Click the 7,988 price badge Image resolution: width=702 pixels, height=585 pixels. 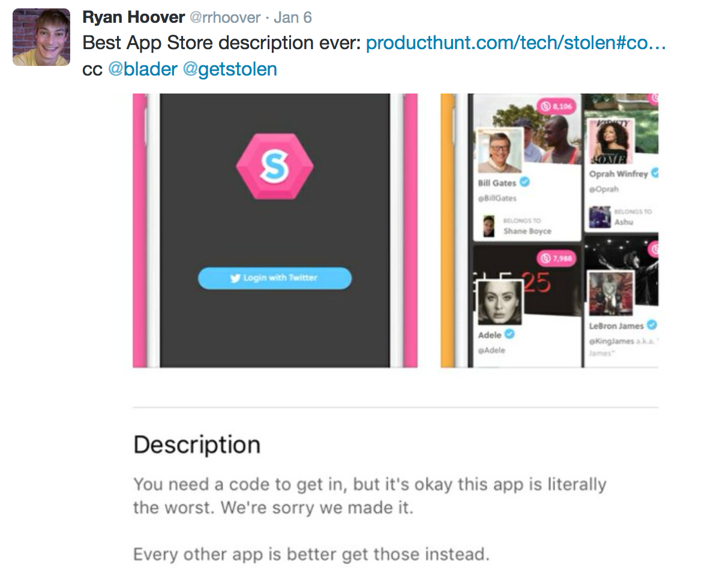point(556,258)
